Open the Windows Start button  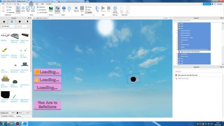click(x=3, y=124)
